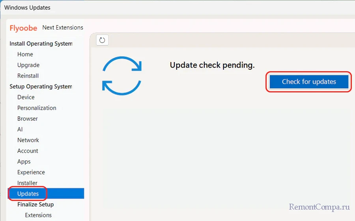This screenshot has height=221, width=355.
Task: Open the Account section
Action: point(28,151)
